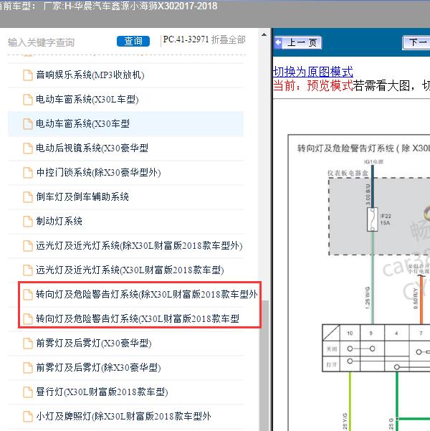This screenshot has height=431, width=430.
Task: Click document icon beside 电动车窗系统(X30L车型)
Action: (28, 100)
